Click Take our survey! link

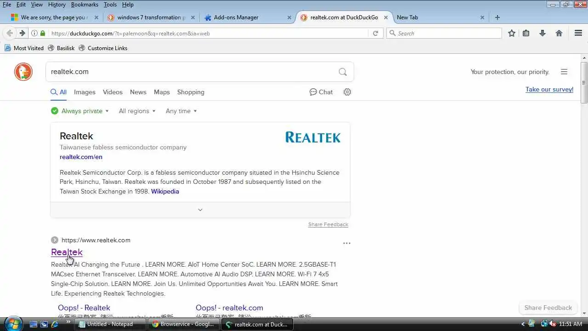(x=549, y=89)
